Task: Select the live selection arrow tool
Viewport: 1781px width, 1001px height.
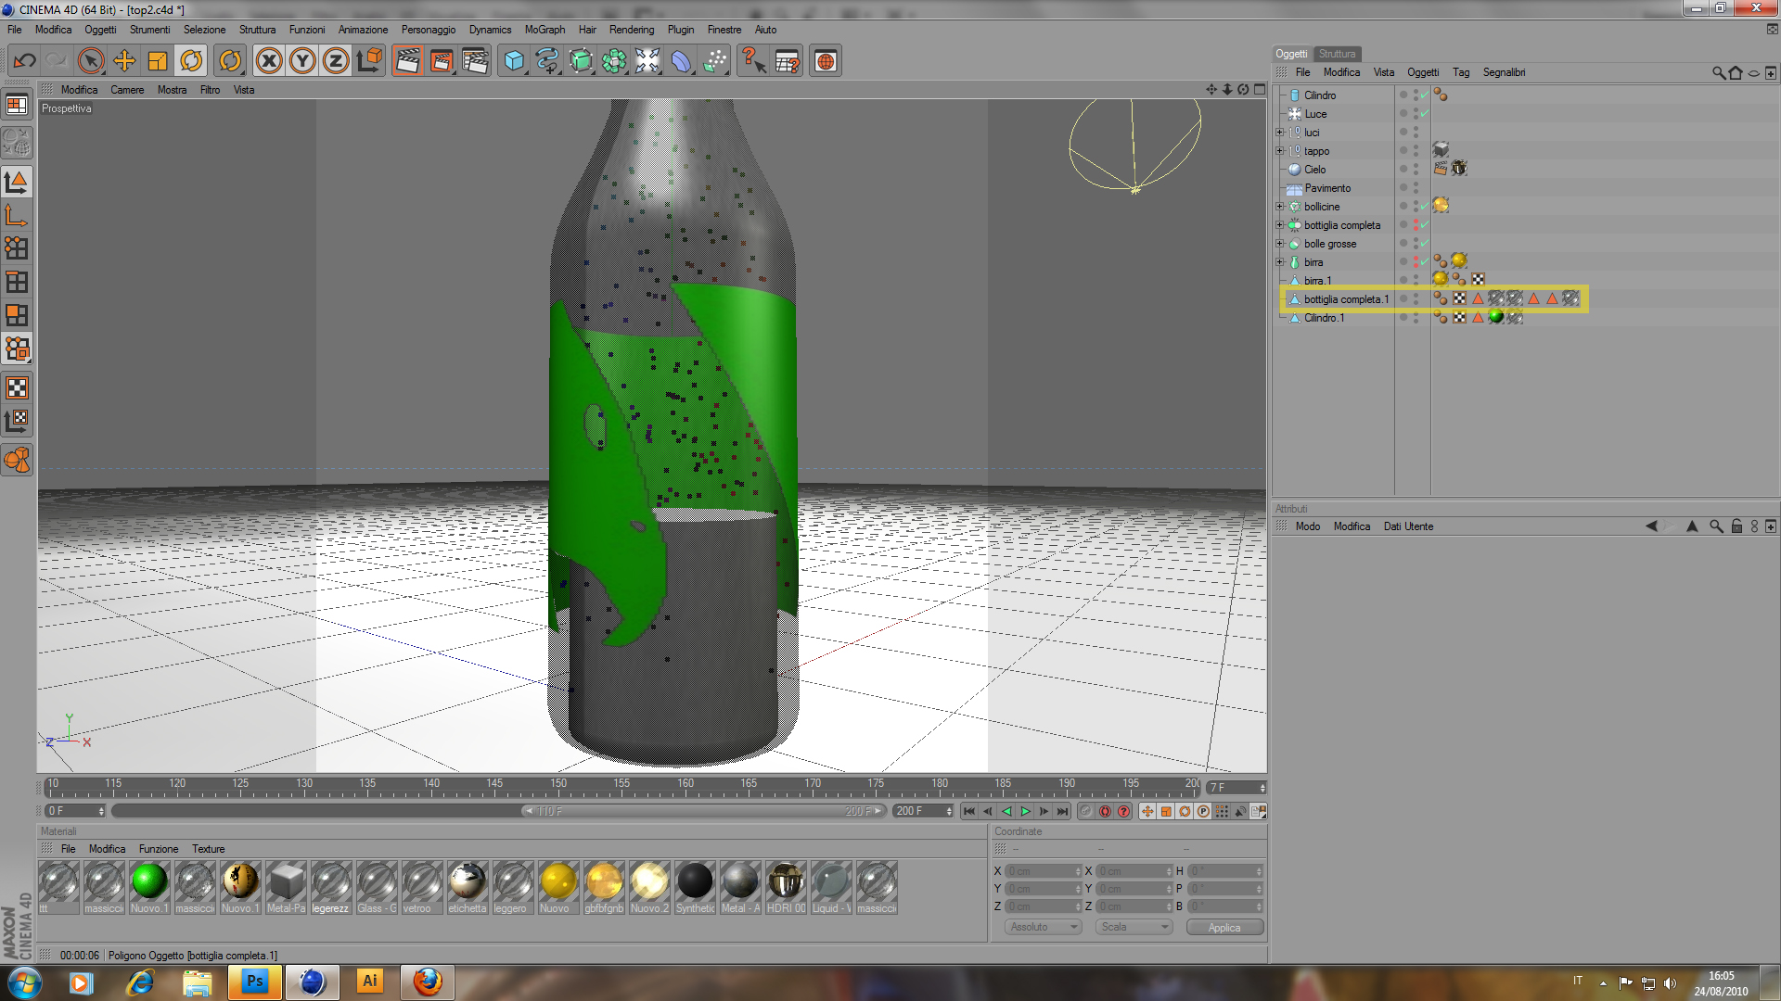Action: point(91,61)
